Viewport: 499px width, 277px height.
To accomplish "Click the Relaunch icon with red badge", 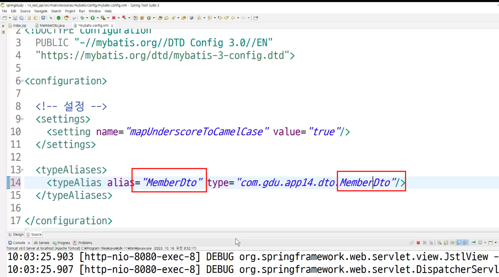I will tap(66, 18).
